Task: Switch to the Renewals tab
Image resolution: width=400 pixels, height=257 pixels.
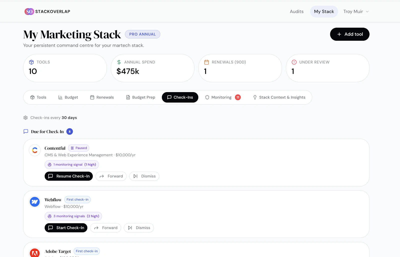Action: pos(102,97)
